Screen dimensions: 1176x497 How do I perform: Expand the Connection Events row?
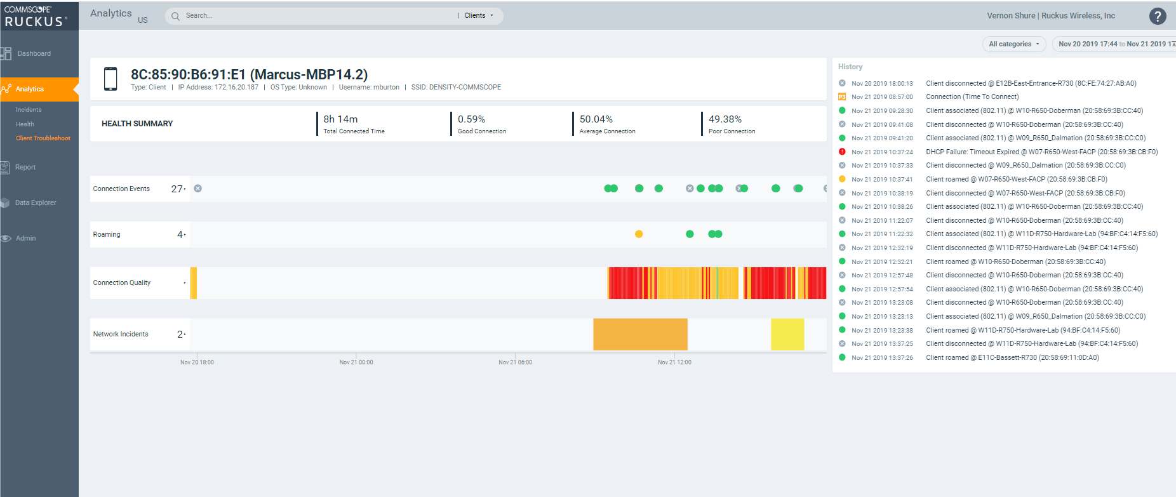point(184,189)
